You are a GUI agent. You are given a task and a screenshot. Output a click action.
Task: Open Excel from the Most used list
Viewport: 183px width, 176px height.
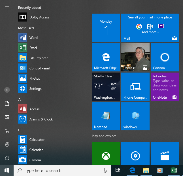point(28,48)
